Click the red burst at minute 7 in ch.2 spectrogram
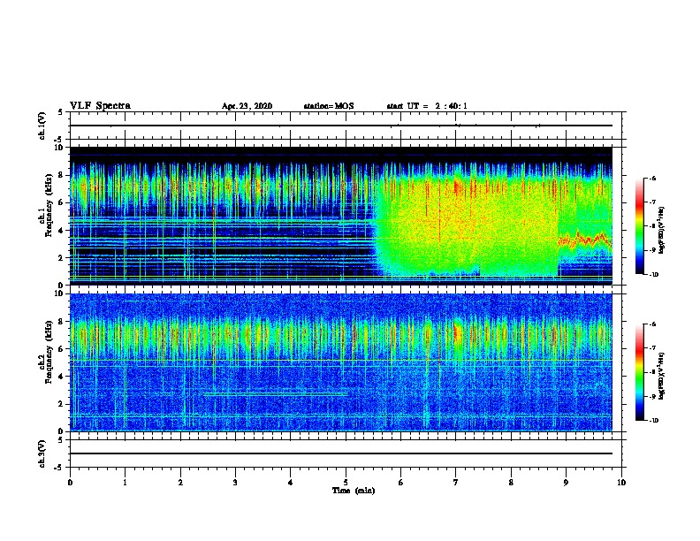The width and height of the screenshot is (700, 541). pyautogui.click(x=457, y=332)
